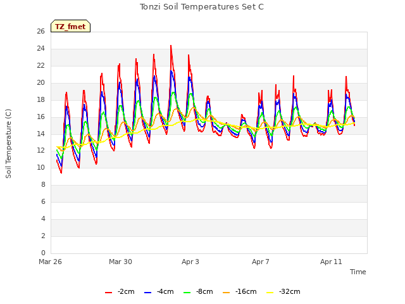Click the blue -4cm legend swatch
The image size is (405, 304).
(x=147, y=293)
